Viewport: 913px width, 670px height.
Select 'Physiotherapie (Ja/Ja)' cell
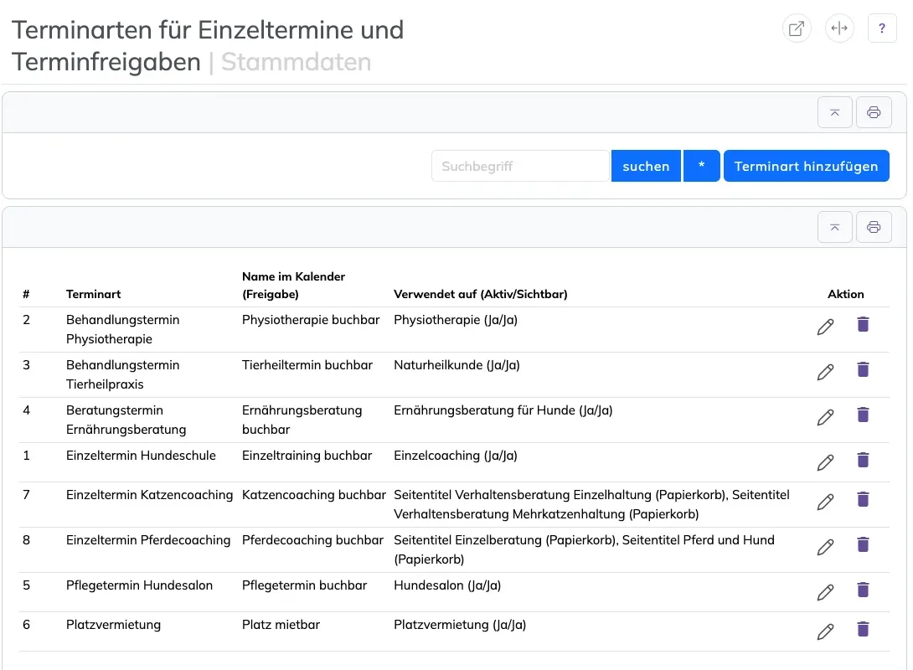[x=456, y=320]
